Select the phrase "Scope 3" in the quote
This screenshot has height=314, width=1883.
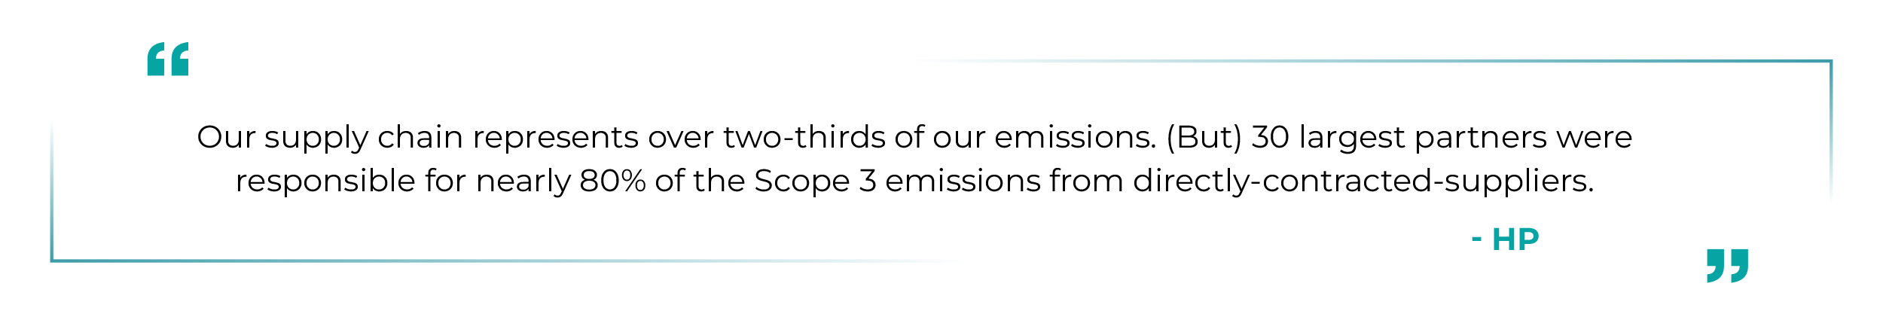coord(815,181)
